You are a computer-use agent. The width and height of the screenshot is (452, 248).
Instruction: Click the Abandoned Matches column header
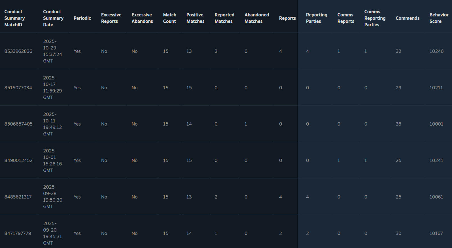(257, 18)
